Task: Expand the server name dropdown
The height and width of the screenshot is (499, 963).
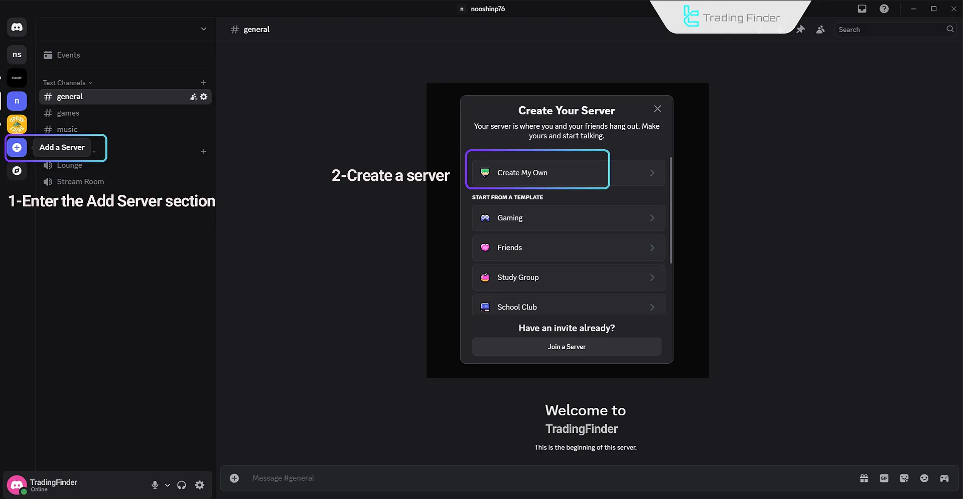Action: 204,29
